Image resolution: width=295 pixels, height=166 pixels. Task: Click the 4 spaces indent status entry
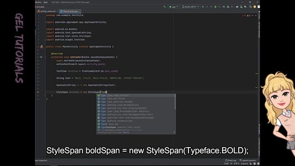tap(244, 164)
